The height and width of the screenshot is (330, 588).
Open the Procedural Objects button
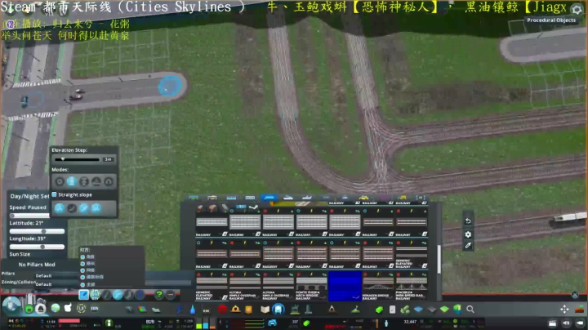coord(551,20)
